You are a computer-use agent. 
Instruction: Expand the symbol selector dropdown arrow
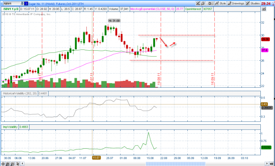22,3
